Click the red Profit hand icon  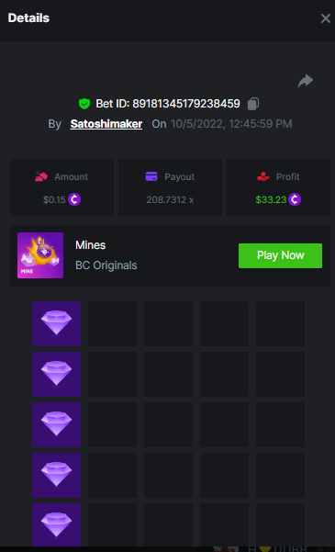tap(262, 176)
